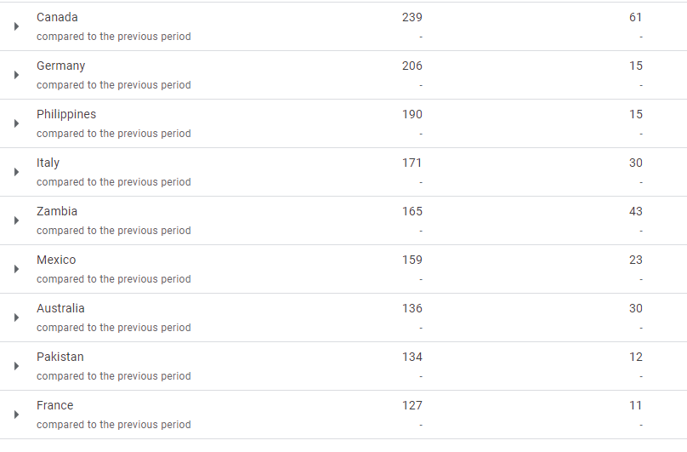Viewport: 687px width, 452px height.
Task: Expand the Pakistan row triangle
Action: click(16, 366)
